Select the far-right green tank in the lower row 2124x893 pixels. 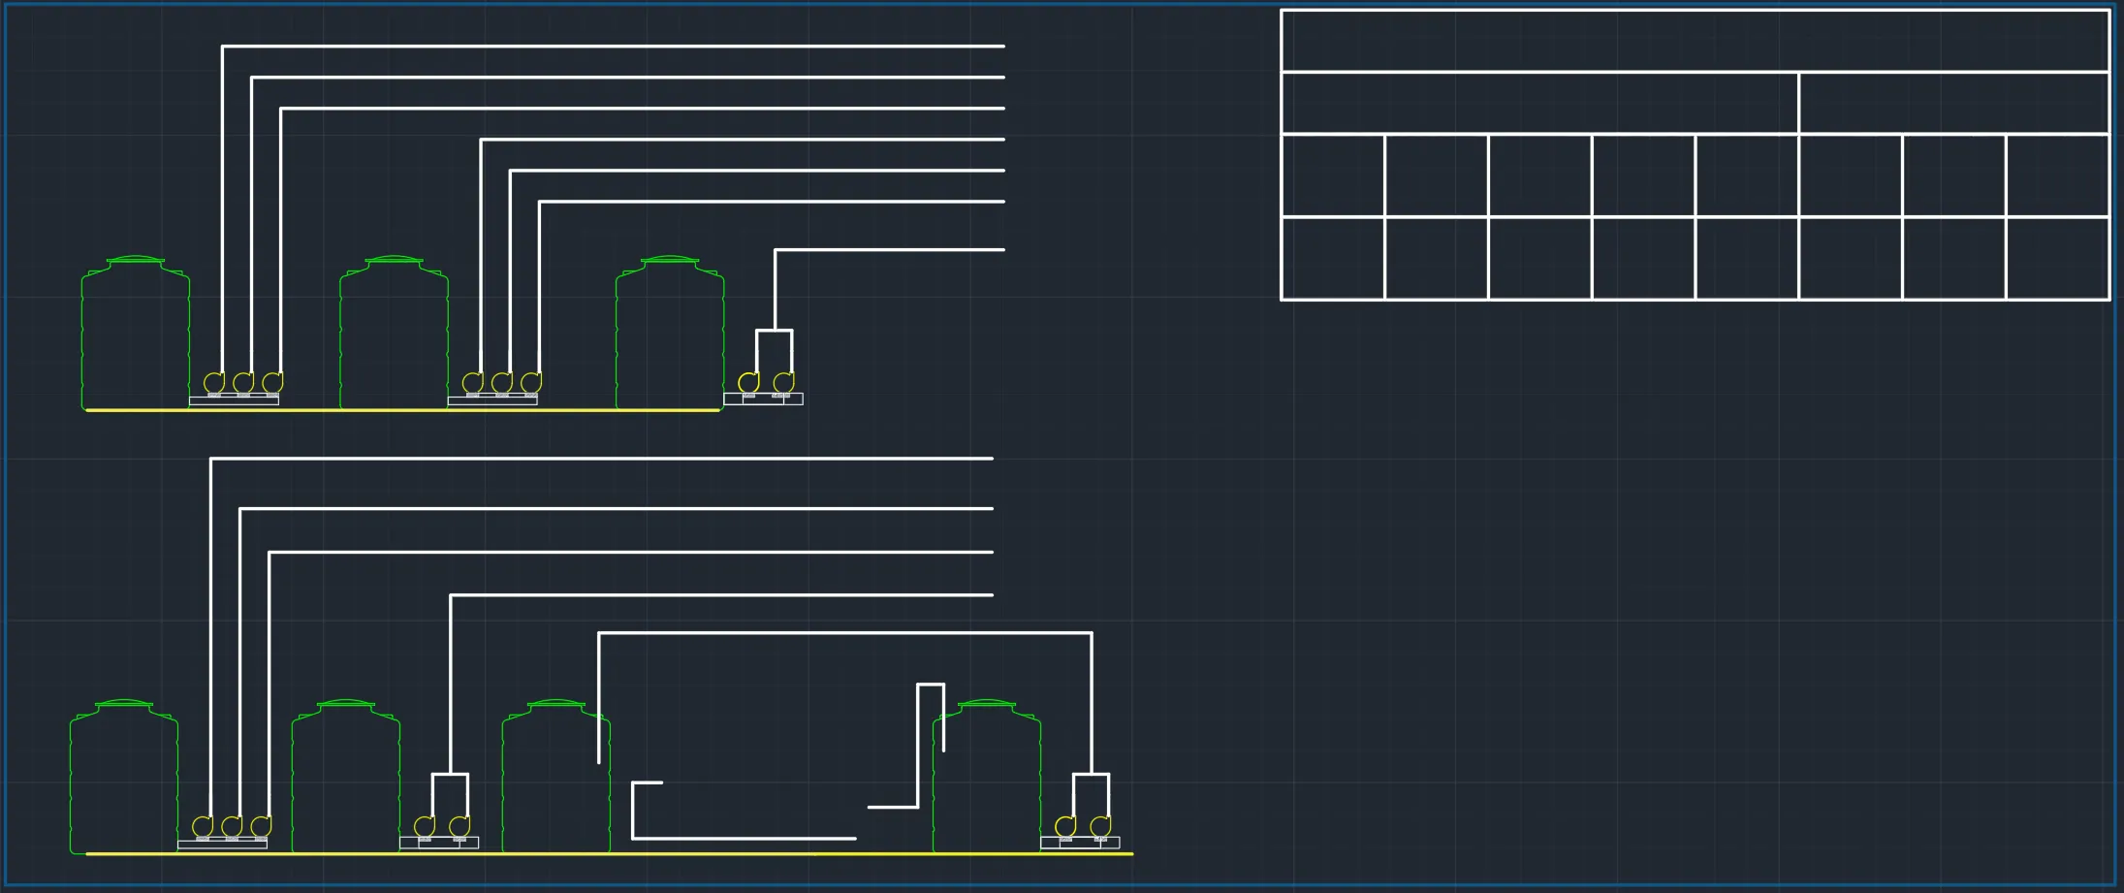[987, 777]
